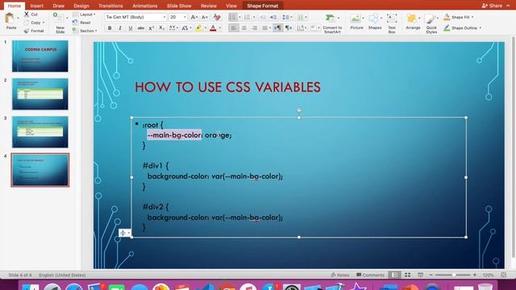
Task: Align text left
Action: tap(234, 28)
